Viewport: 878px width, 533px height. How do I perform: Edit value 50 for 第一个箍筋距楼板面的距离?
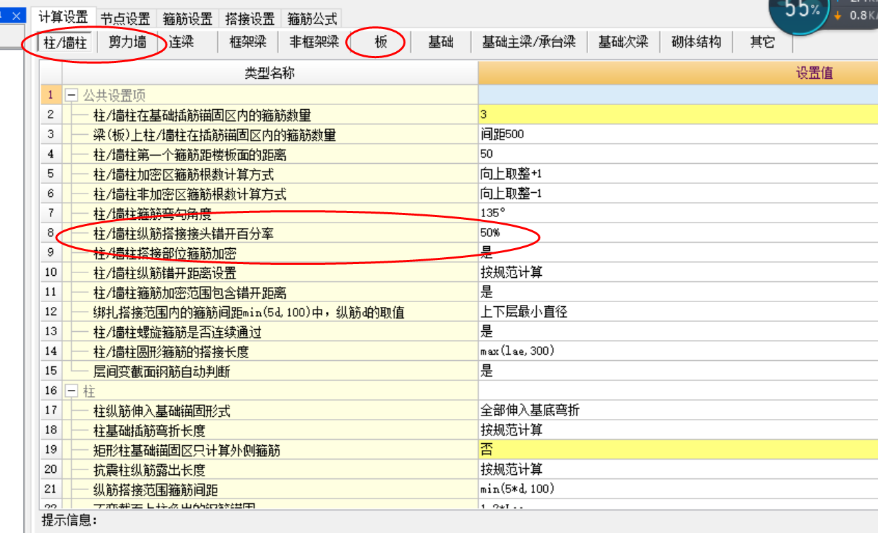[678, 154]
